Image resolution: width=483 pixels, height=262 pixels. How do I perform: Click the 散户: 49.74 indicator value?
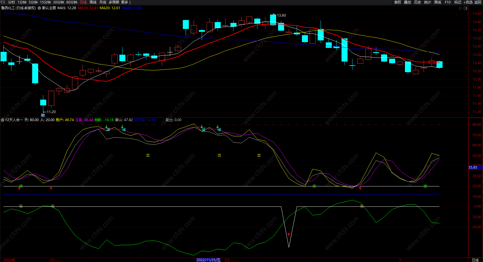[x=65, y=120]
